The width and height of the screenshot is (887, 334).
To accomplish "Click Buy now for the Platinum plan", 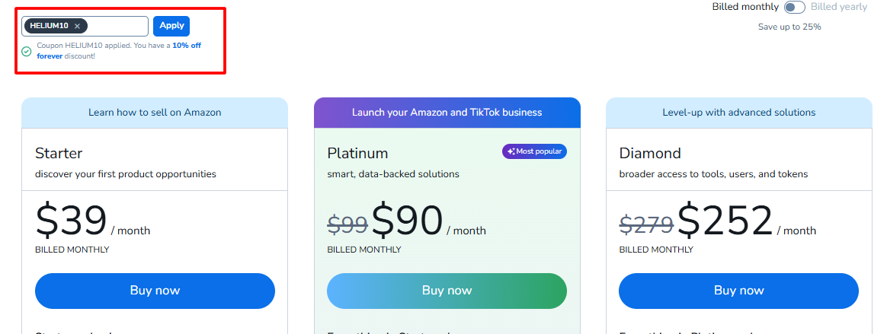I will pos(447,291).
